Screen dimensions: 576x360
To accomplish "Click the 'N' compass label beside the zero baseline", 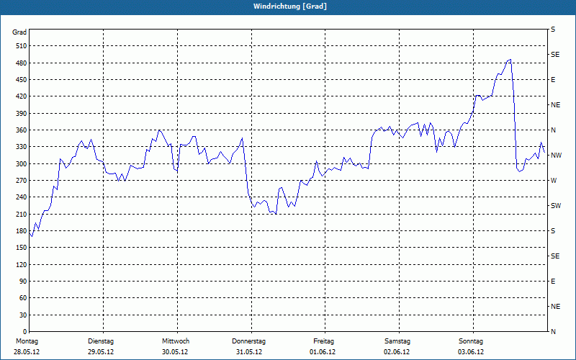I will tap(554, 332).
